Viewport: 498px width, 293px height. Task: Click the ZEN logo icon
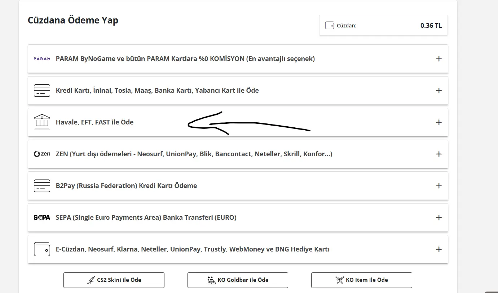(42, 154)
